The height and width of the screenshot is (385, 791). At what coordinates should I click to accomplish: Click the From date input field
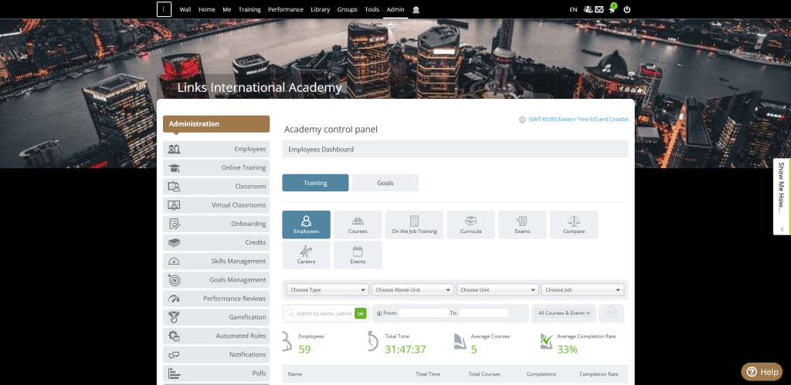423,313
